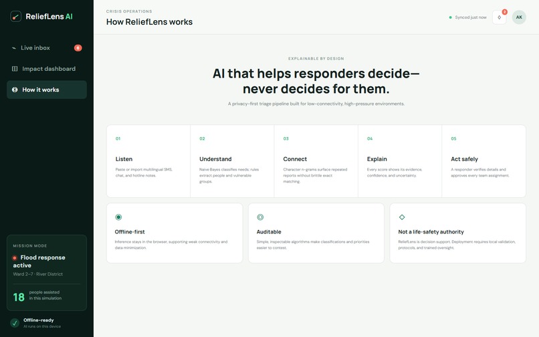Click the How ReliefLens works page title
Image resolution: width=539 pixels, height=337 pixels.
(x=149, y=21)
